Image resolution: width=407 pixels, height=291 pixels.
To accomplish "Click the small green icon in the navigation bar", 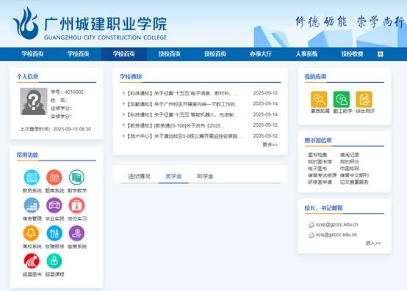I will [x=381, y=54].
